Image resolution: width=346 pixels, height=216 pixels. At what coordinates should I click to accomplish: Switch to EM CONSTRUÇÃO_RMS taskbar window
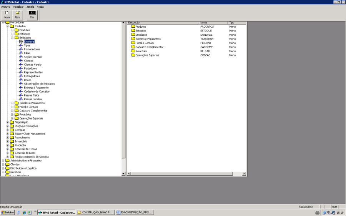[135, 213]
